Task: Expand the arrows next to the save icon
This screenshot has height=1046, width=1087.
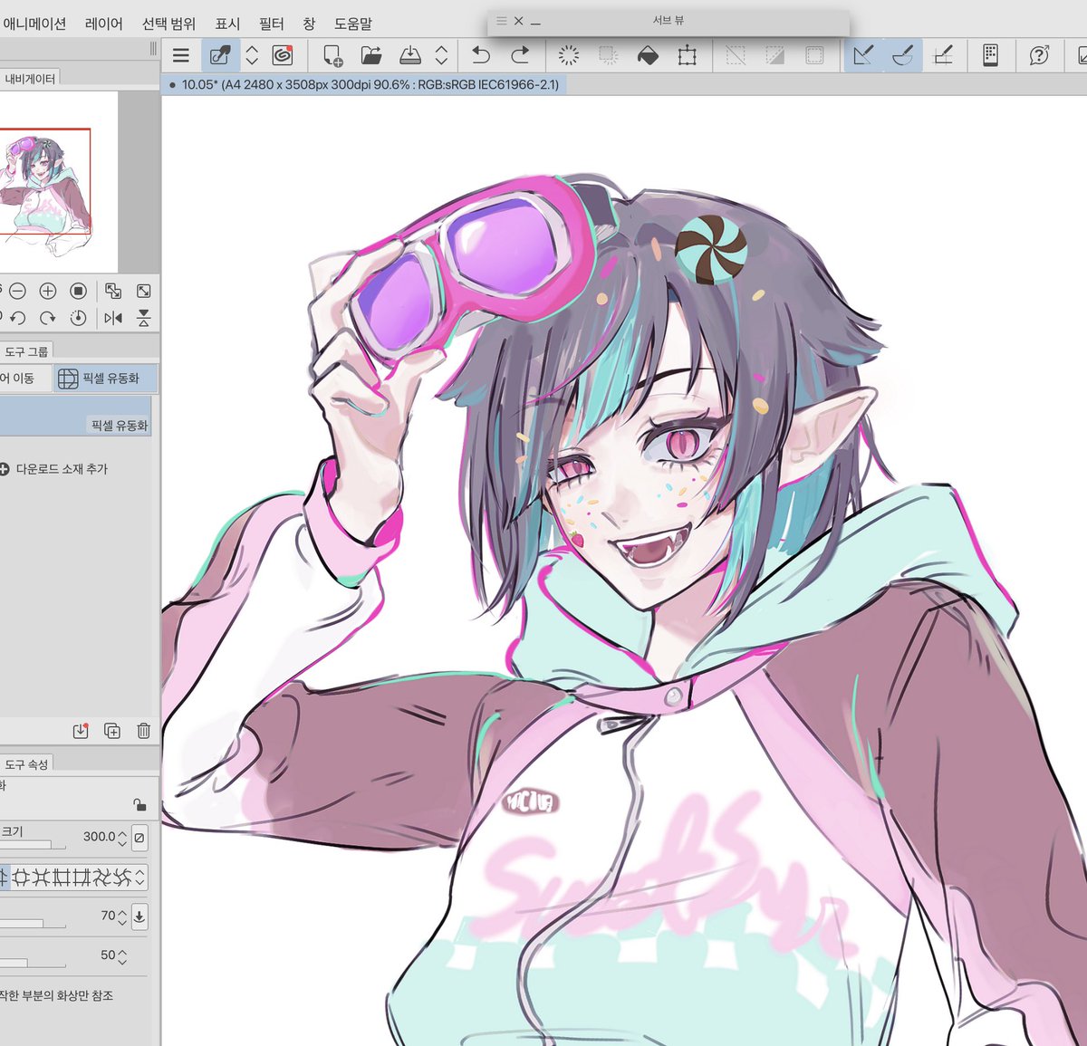Action: (441, 56)
